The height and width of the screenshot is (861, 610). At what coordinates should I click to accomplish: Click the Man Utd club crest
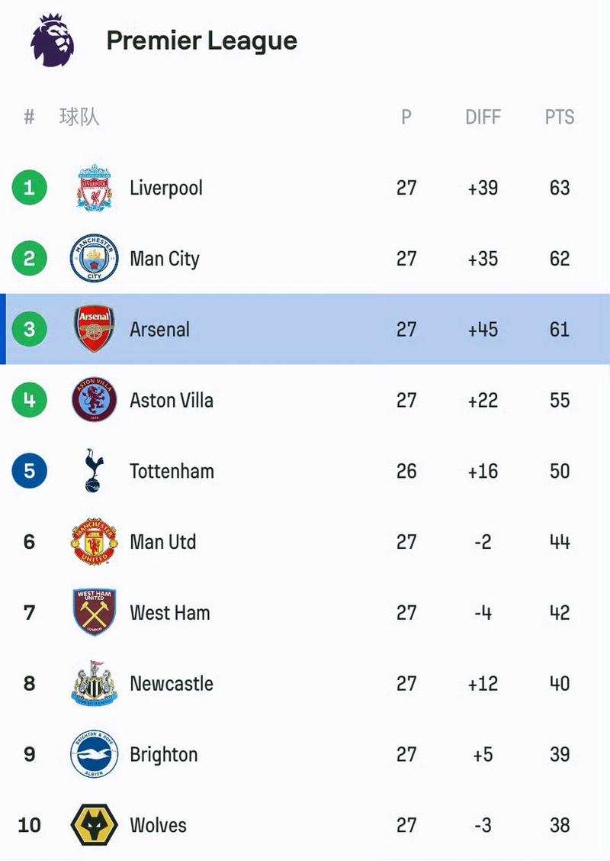95,541
